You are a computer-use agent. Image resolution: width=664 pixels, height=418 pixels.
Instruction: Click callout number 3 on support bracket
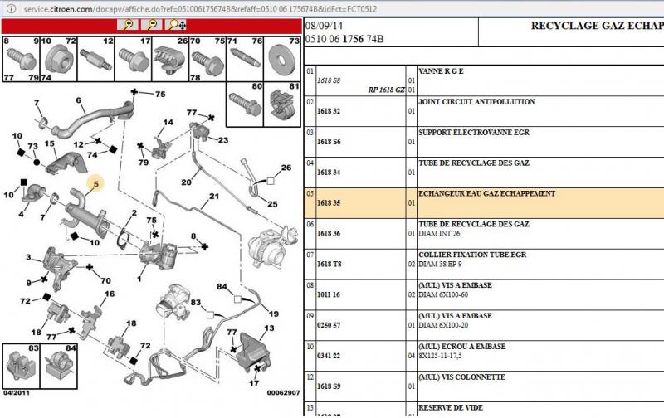click(x=28, y=257)
